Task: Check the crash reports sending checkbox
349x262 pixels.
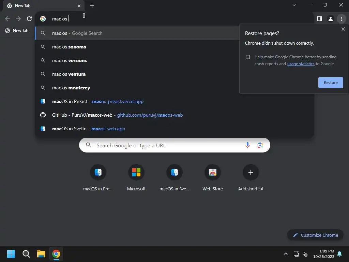Action: click(x=248, y=57)
